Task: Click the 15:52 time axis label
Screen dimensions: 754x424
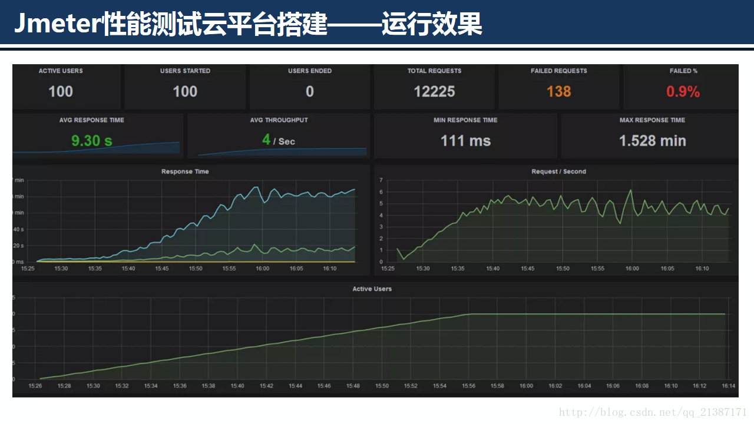Action: (x=411, y=386)
